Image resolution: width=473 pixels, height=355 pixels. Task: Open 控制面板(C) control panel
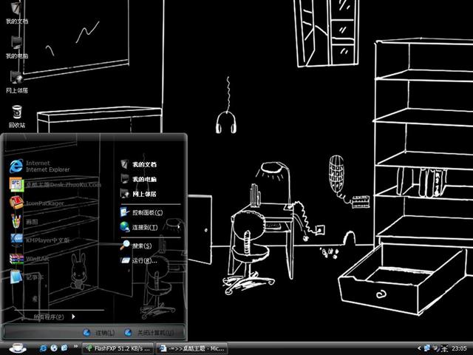141,212
